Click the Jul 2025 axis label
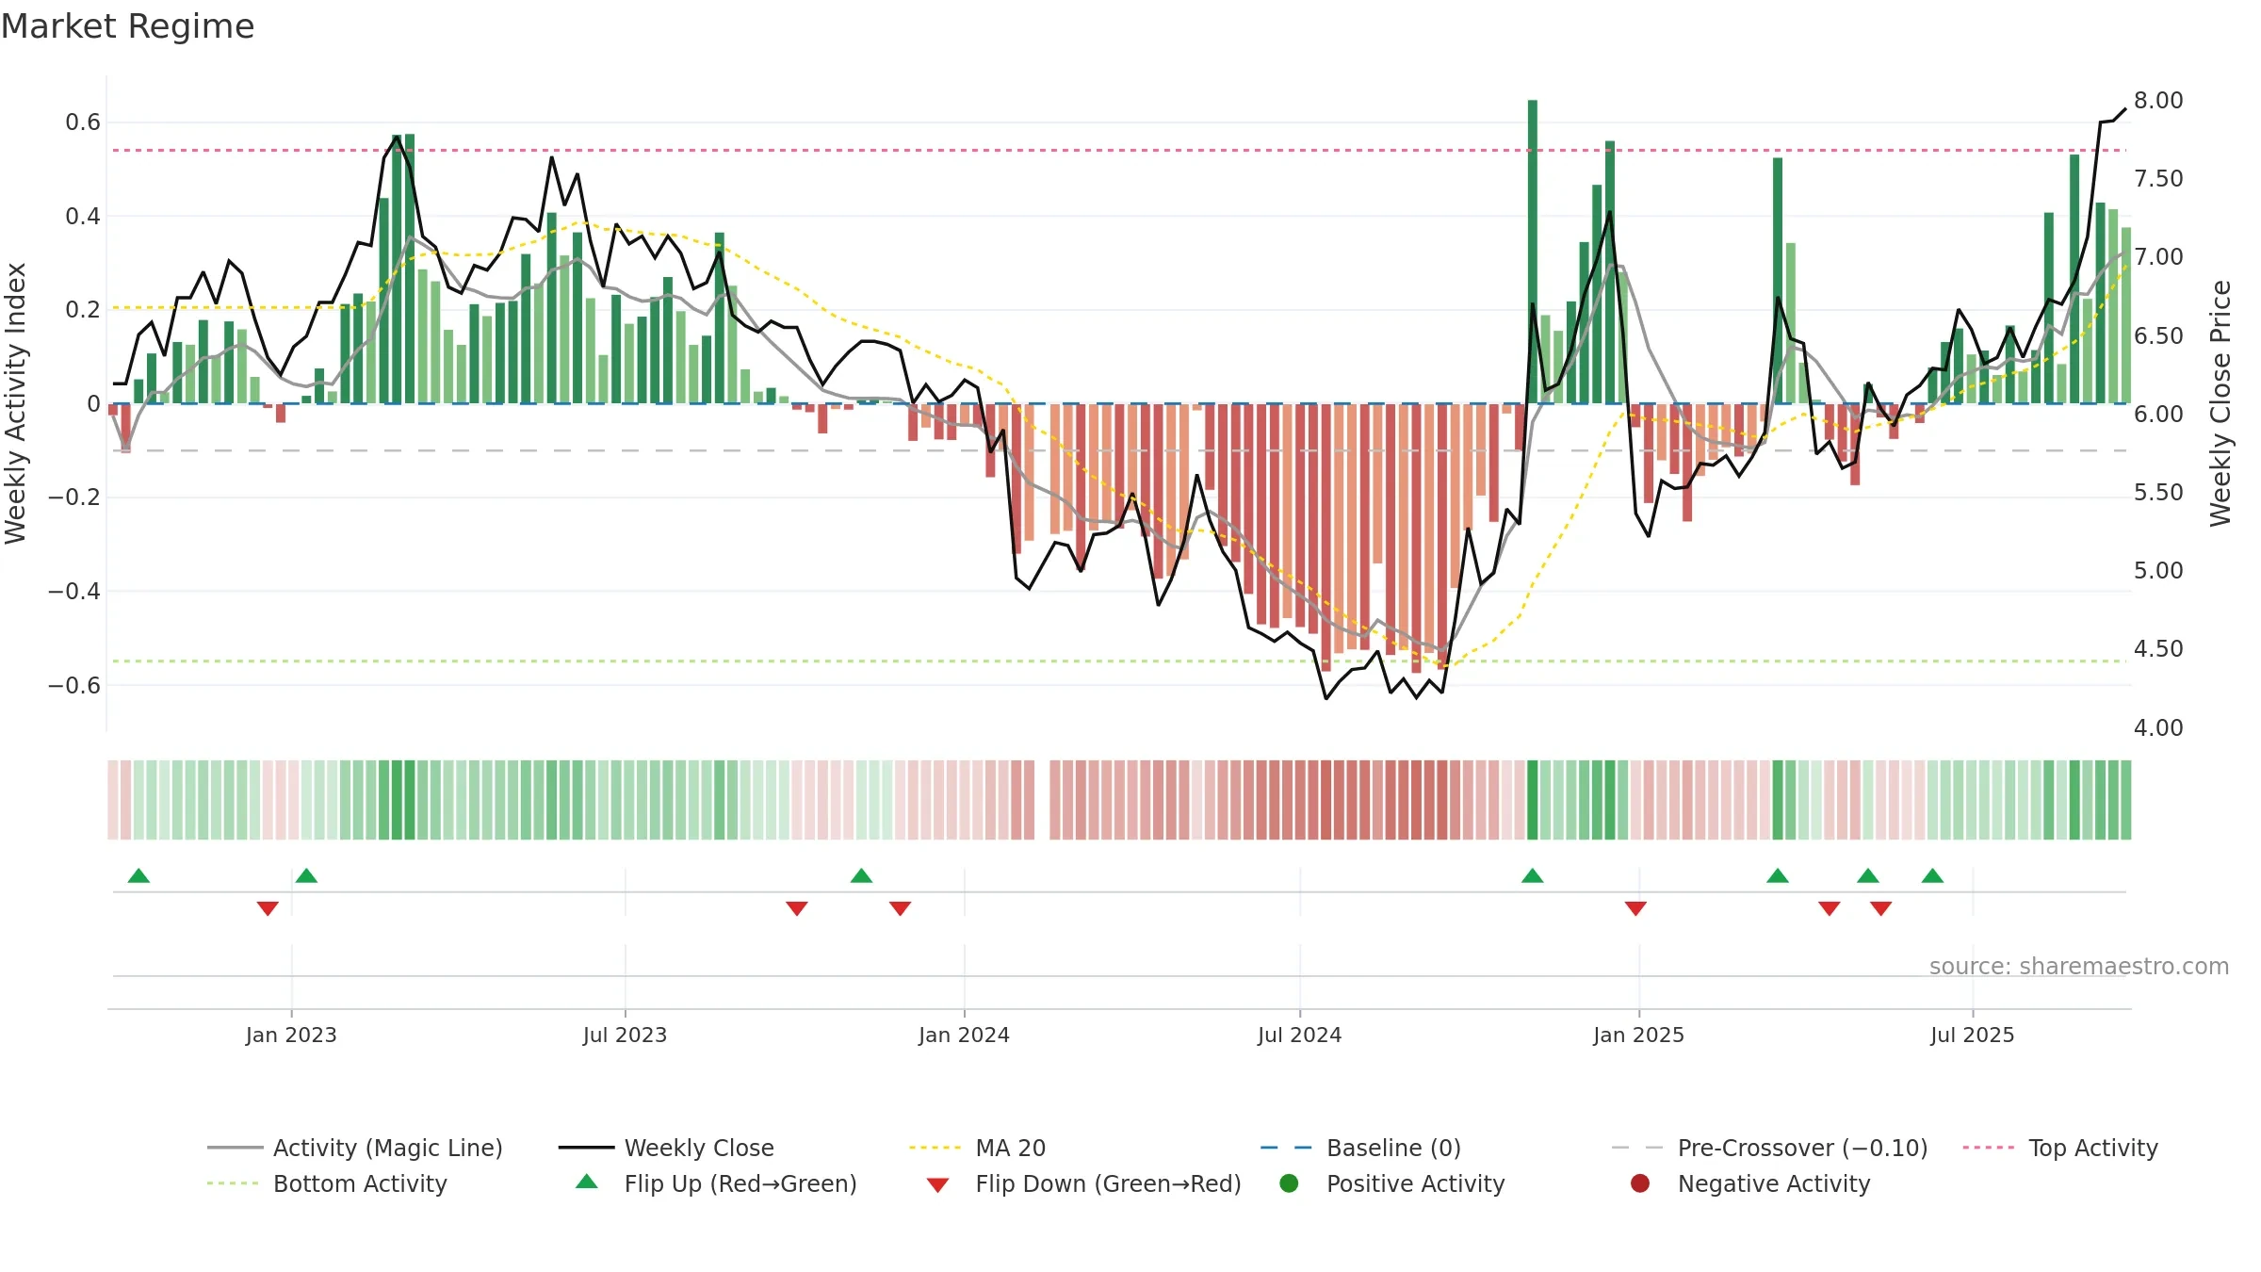Image resolution: width=2261 pixels, height=1272 pixels. pos(1972,1035)
